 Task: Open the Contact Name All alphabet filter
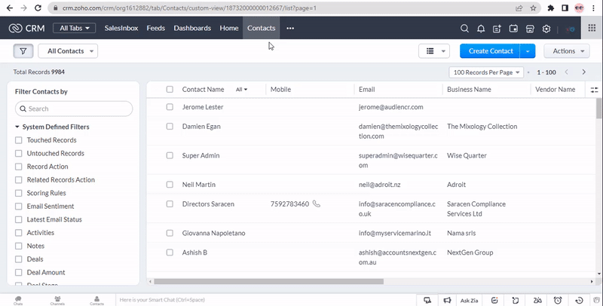tap(241, 90)
